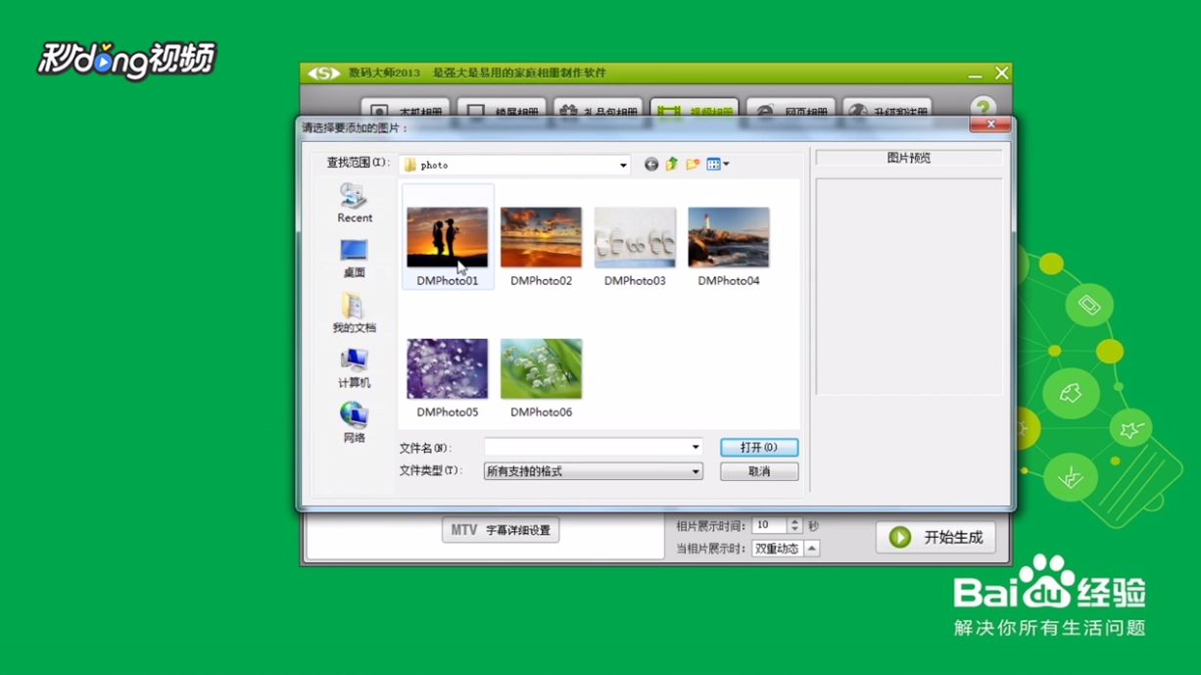Viewport: 1201px width, 675px height.
Task: Switch to 礼品包相册 tab
Action: pos(598,110)
